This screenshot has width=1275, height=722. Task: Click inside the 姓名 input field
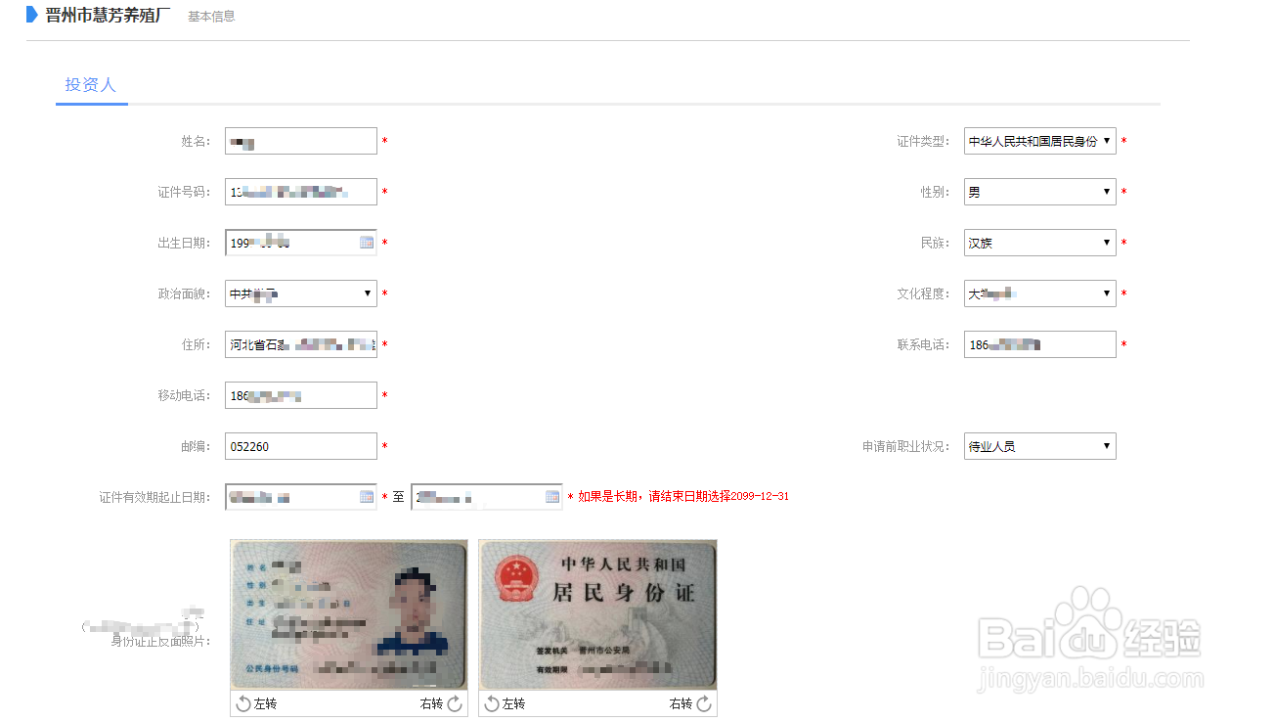[300, 140]
